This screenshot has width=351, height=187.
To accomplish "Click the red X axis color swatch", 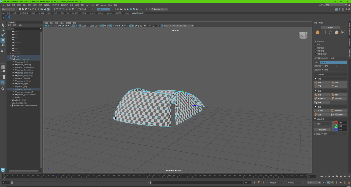I will pos(336,122).
